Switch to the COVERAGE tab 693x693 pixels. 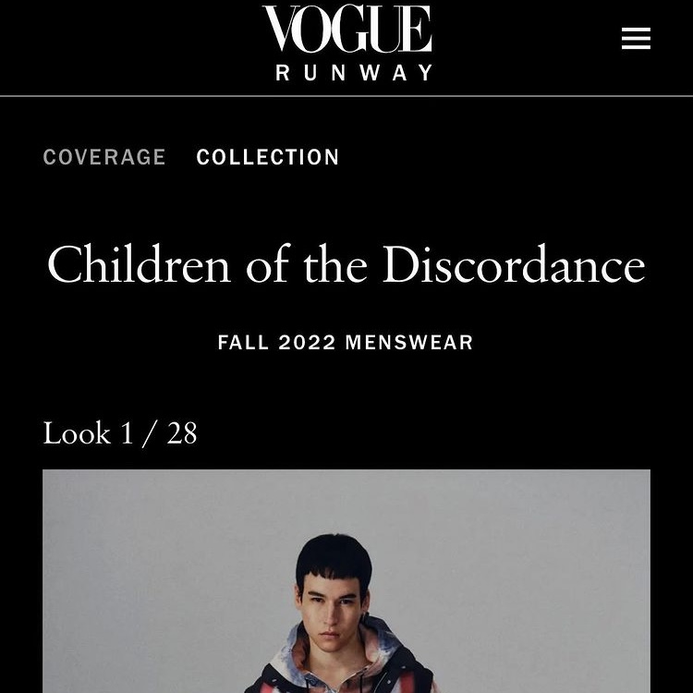104,157
